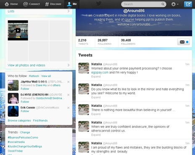The width and height of the screenshot is (195, 155).
Task: Expand photos and videos chevron arrow
Action: pos(69,65)
